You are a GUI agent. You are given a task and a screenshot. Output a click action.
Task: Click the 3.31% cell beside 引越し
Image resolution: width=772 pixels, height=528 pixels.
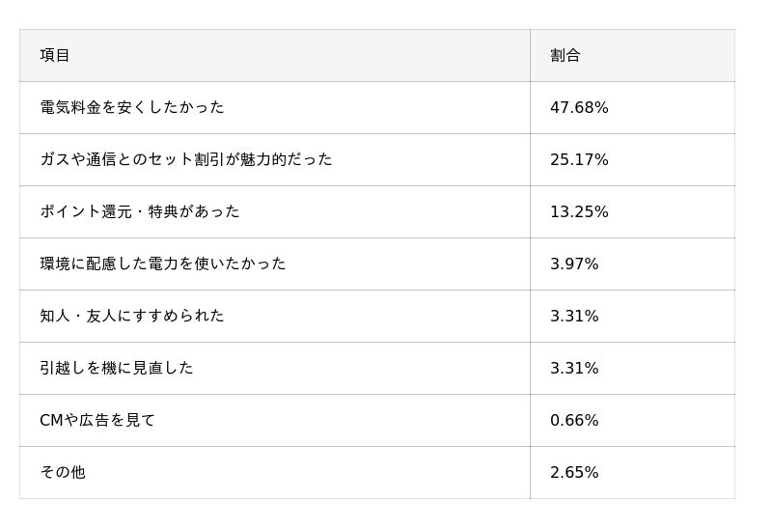pos(574,368)
